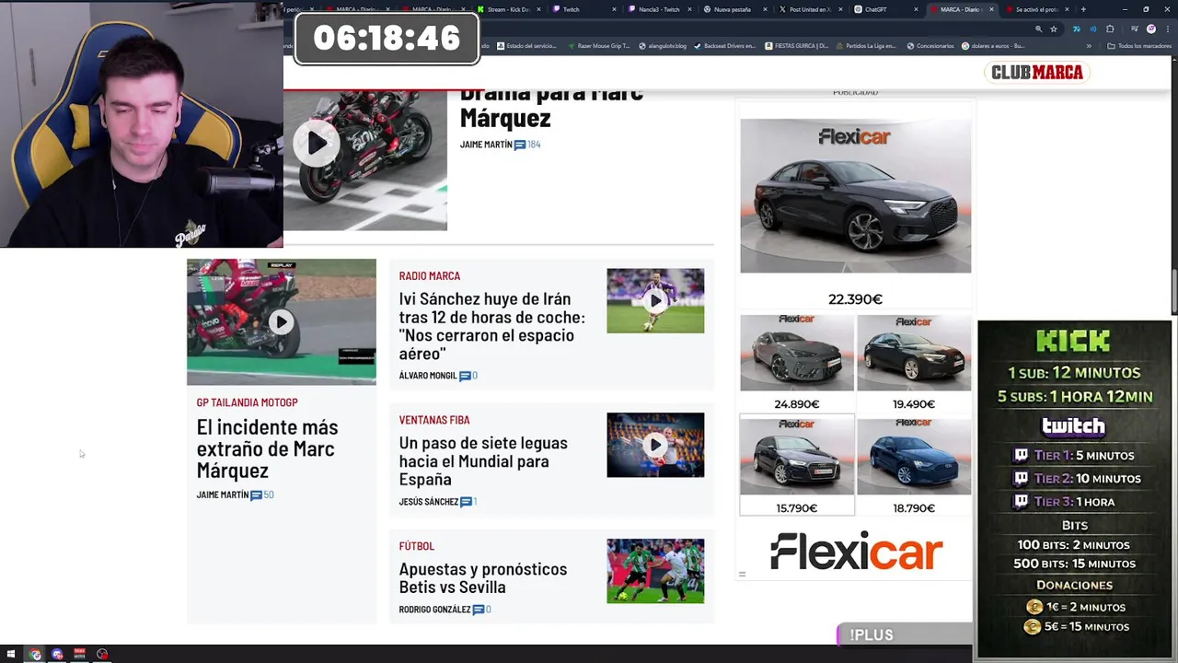Screen dimensions: 1178x663
Task: Open 'Drama para Marc Márquez' headline
Action: point(551,106)
